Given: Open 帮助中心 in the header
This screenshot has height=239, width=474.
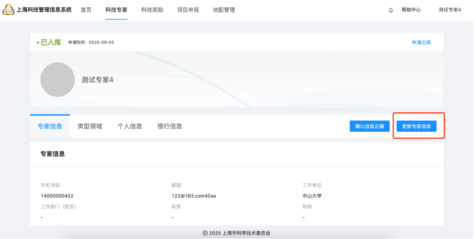Looking at the screenshot, I should click(x=411, y=10).
